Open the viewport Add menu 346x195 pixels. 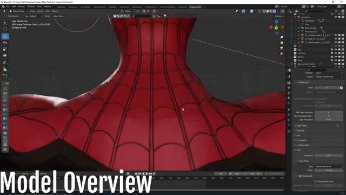(48, 11)
